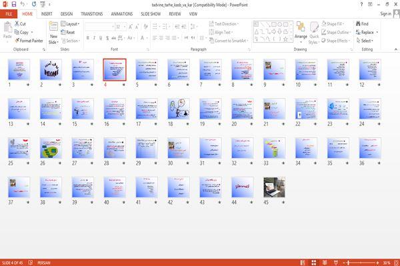
Task: Open the Arrange tool
Action: pos(301,32)
